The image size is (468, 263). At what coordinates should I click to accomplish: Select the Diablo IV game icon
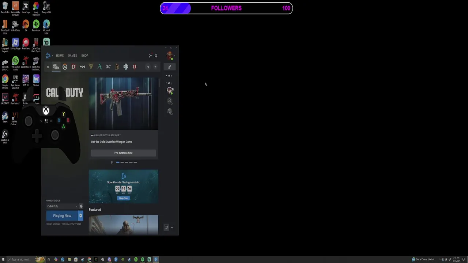[x=73, y=67]
